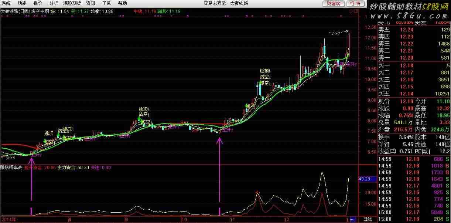Click the 净资 value 5.45
The image size is (451, 223).
(x=408, y=144)
